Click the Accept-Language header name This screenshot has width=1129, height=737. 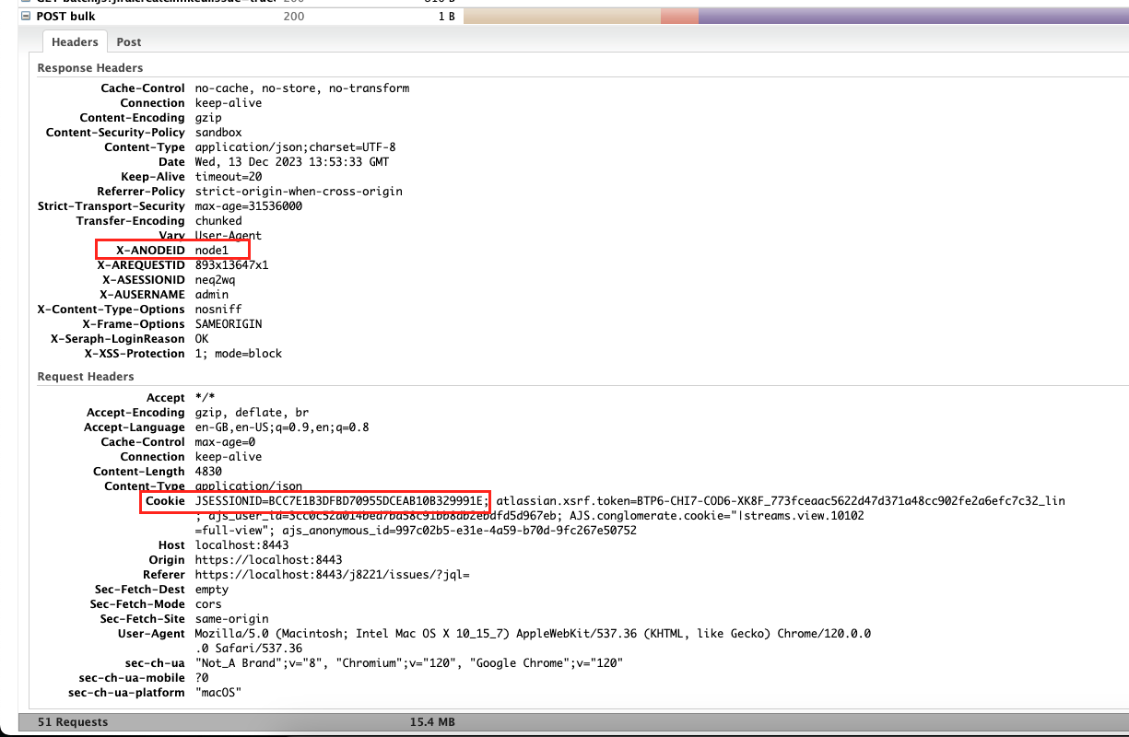135,427
